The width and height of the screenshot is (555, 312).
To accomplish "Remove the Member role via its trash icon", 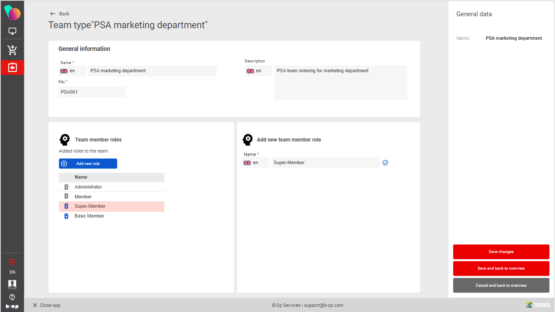I will point(66,196).
